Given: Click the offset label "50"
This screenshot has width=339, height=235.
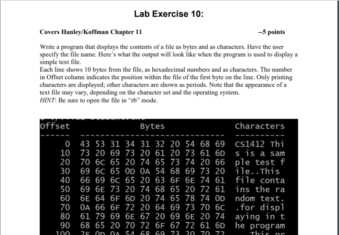Looking at the screenshot, I should click(65, 189).
